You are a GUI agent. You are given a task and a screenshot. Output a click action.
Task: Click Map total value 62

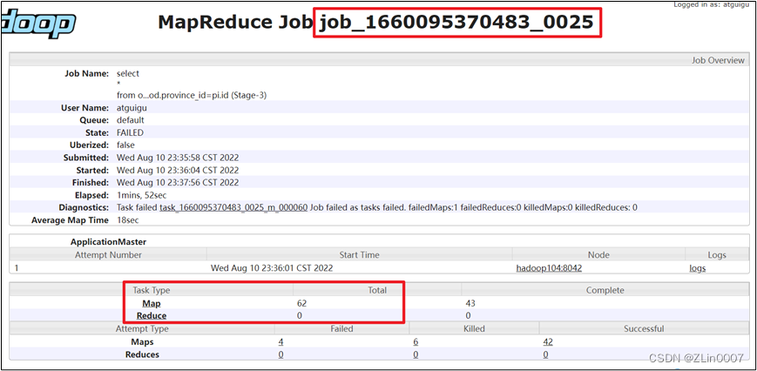[302, 303]
